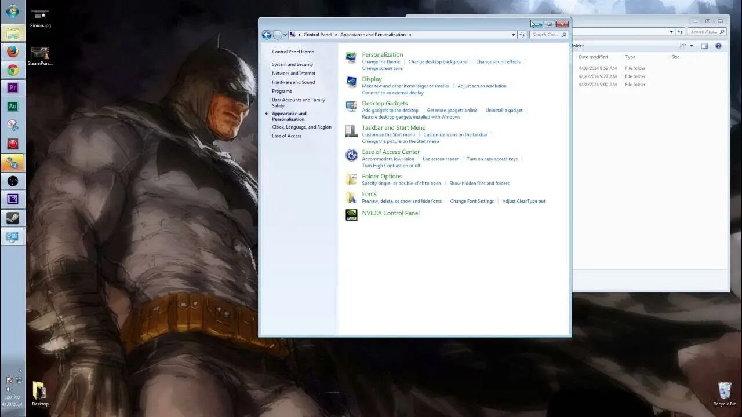Click Customize the Start menu link
Image resolution: width=742 pixels, height=417 pixels.
coord(388,134)
